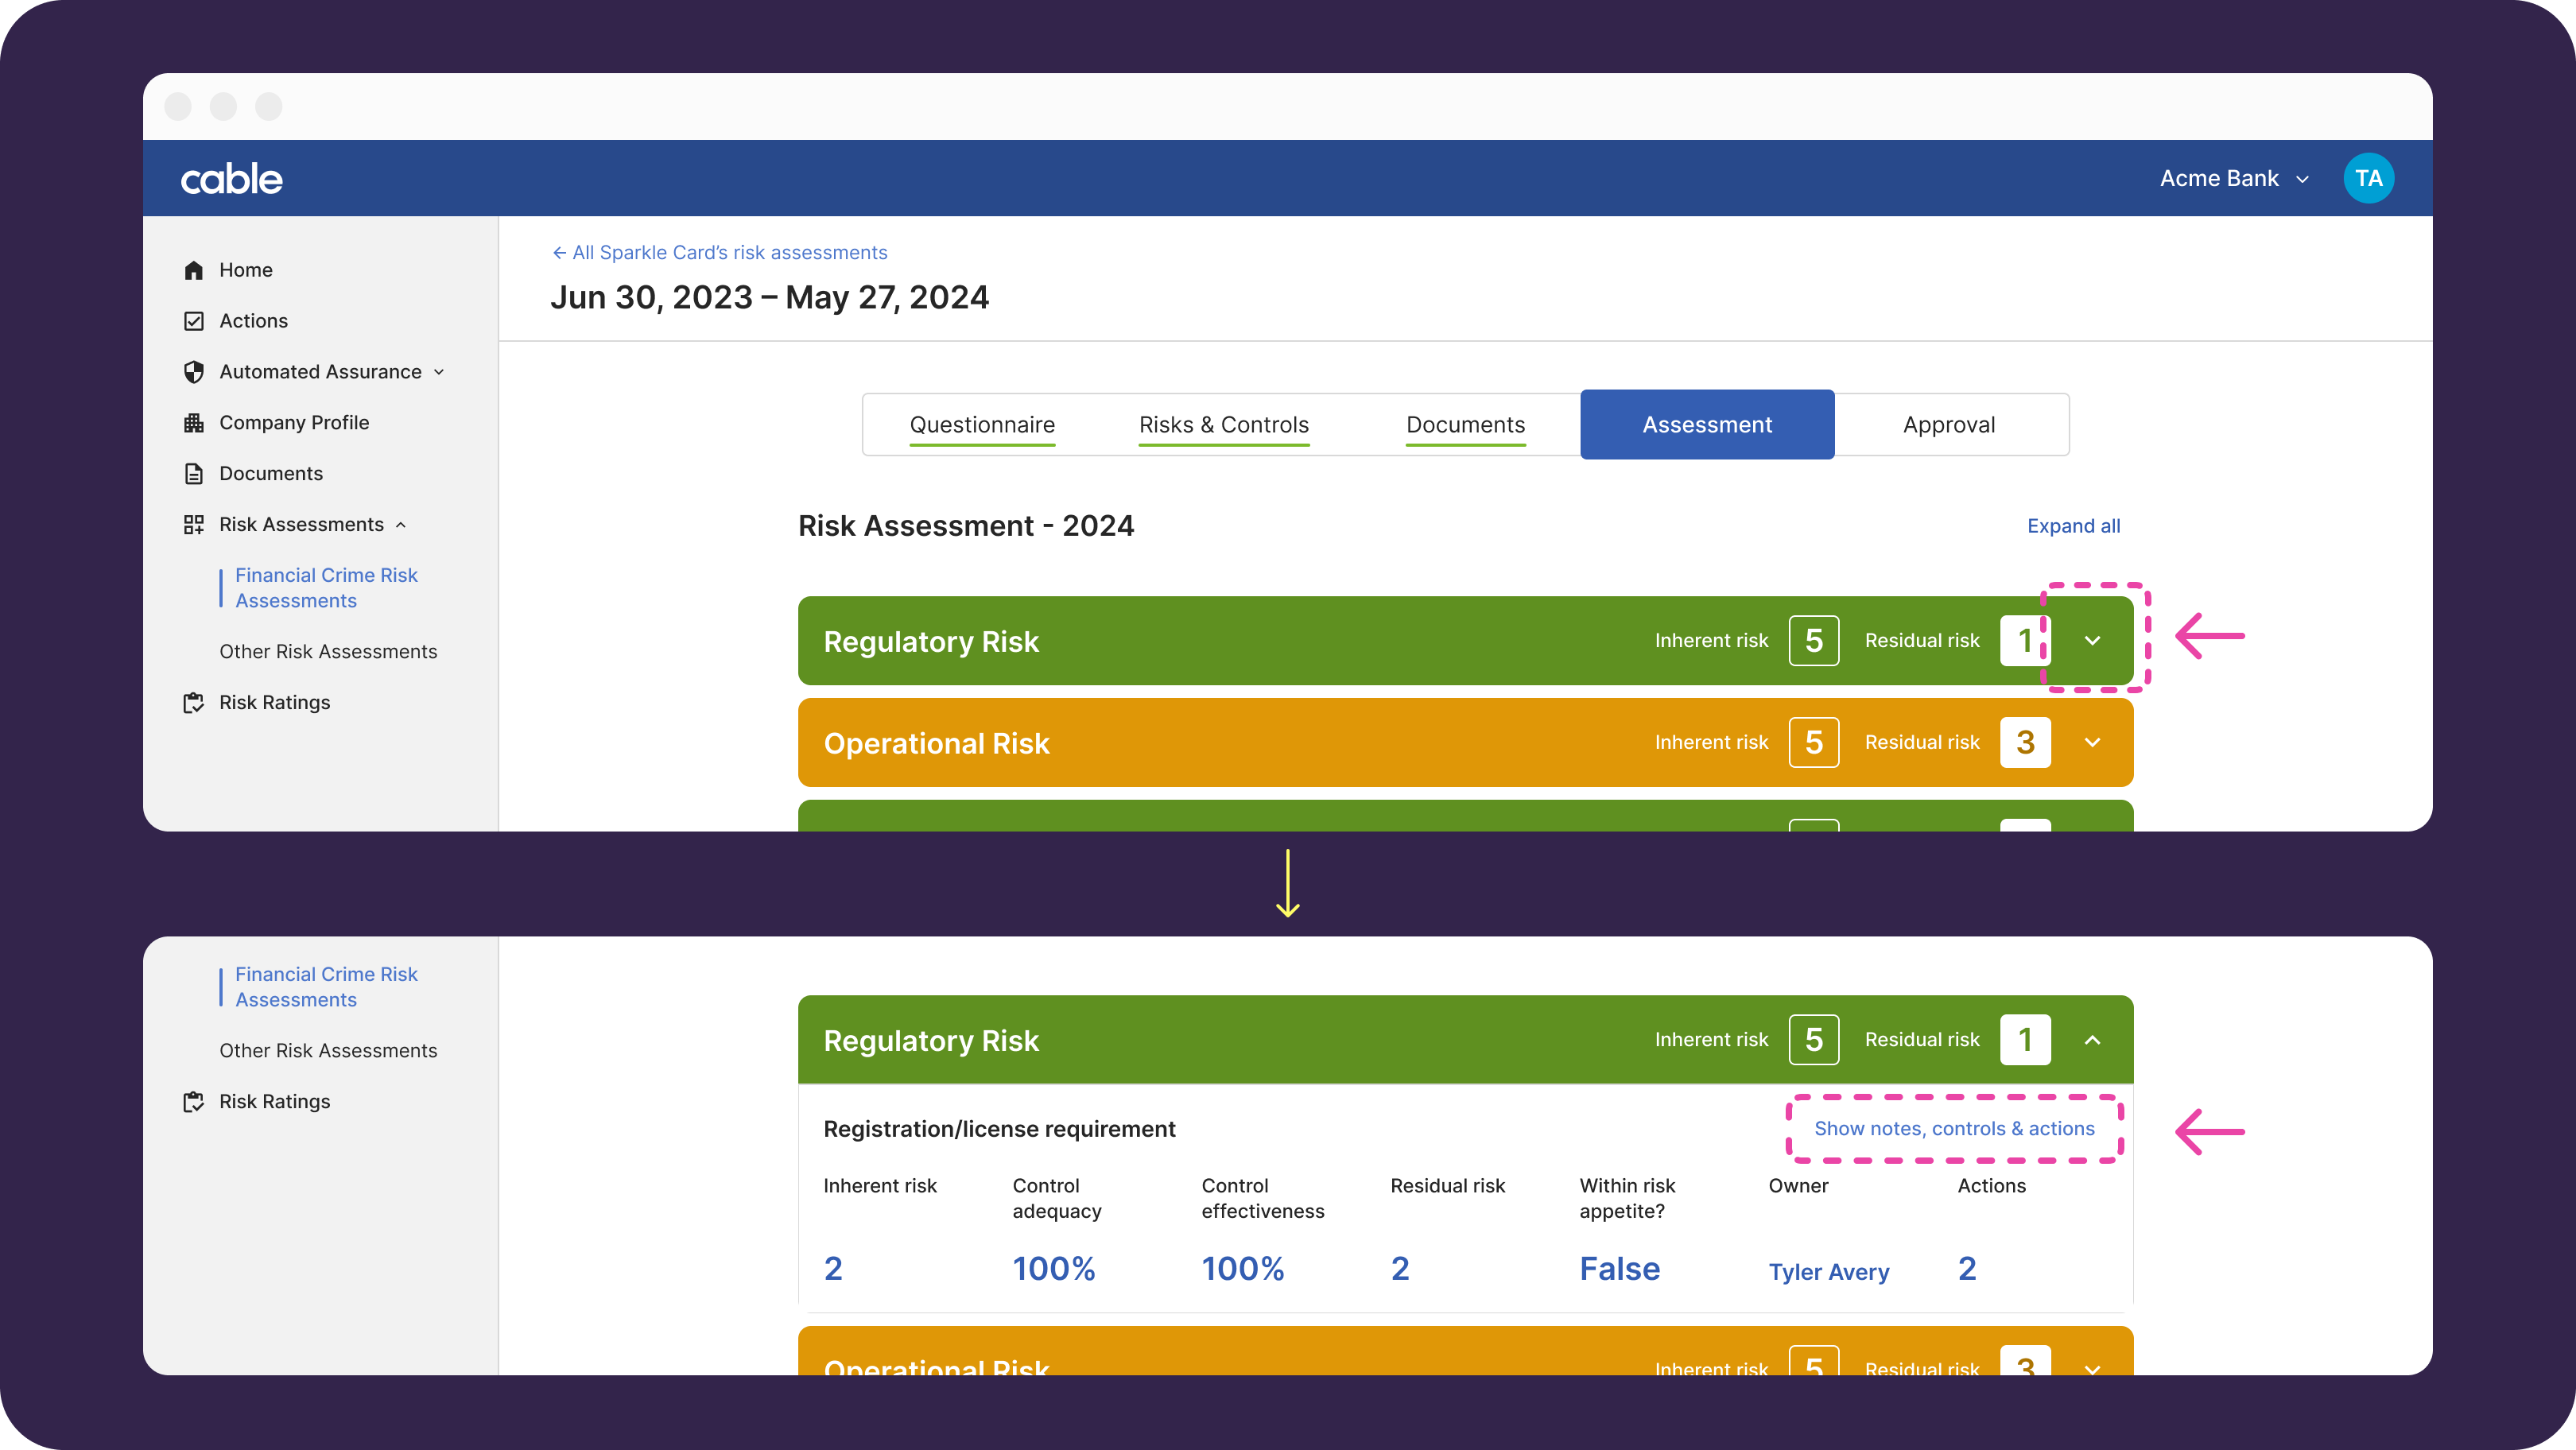This screenshot has height=1450, width=2576.
Task: Switch to the Approval tab
Action: [1948, 425]
